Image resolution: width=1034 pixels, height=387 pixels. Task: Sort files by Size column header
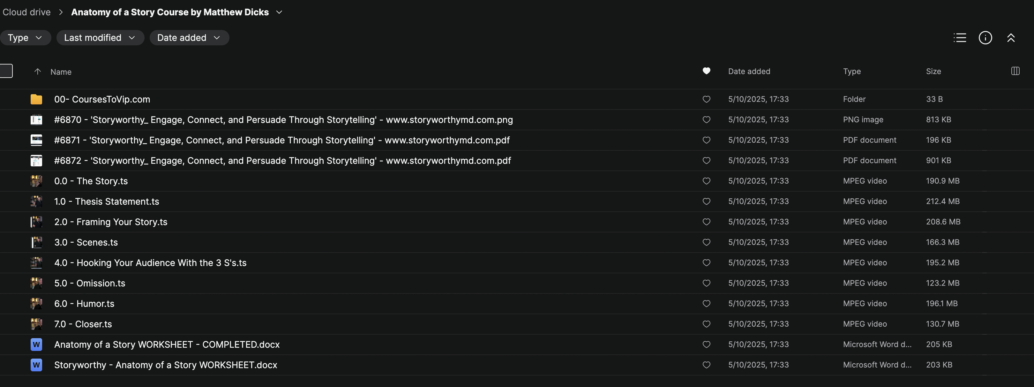pyautogui.click(x=933, y=71)
